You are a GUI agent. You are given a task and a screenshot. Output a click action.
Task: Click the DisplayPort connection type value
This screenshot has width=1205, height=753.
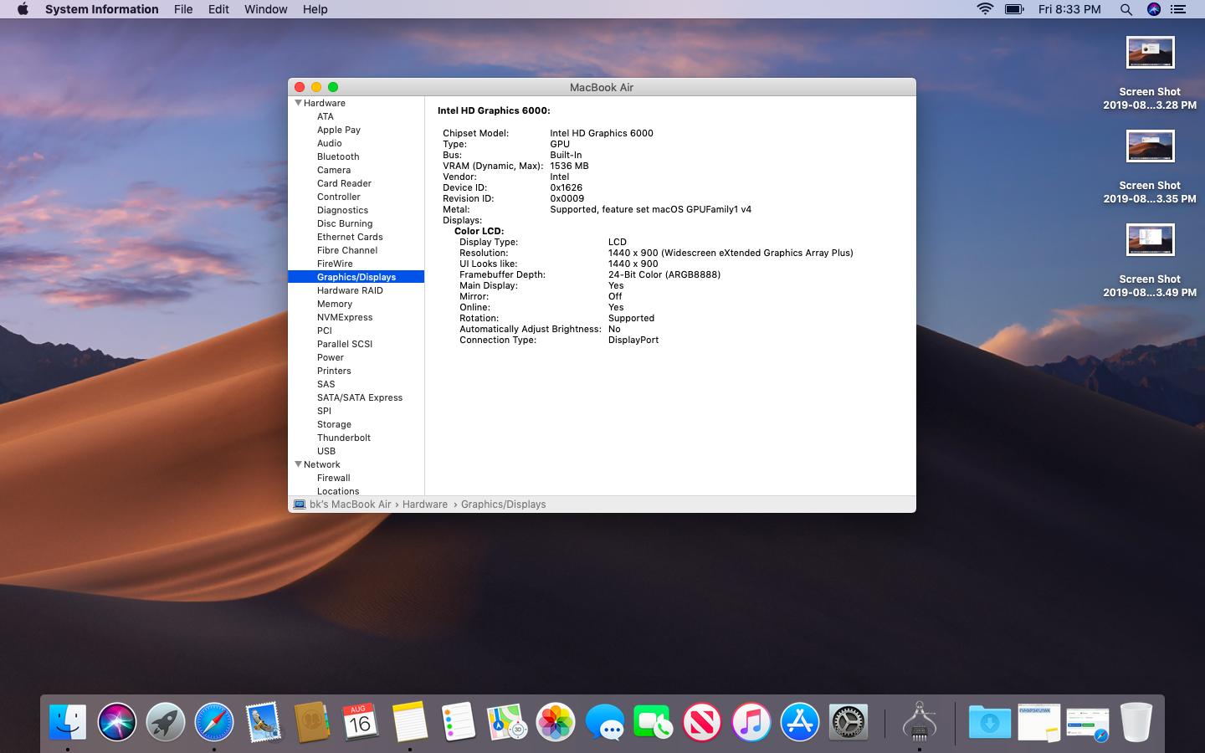633,340
